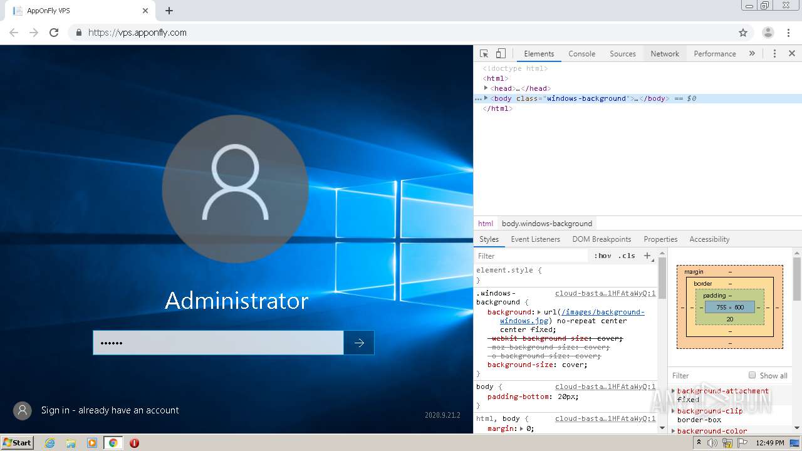
Task: Open the Accessibility sidebar tab
Action: point(709,239)
